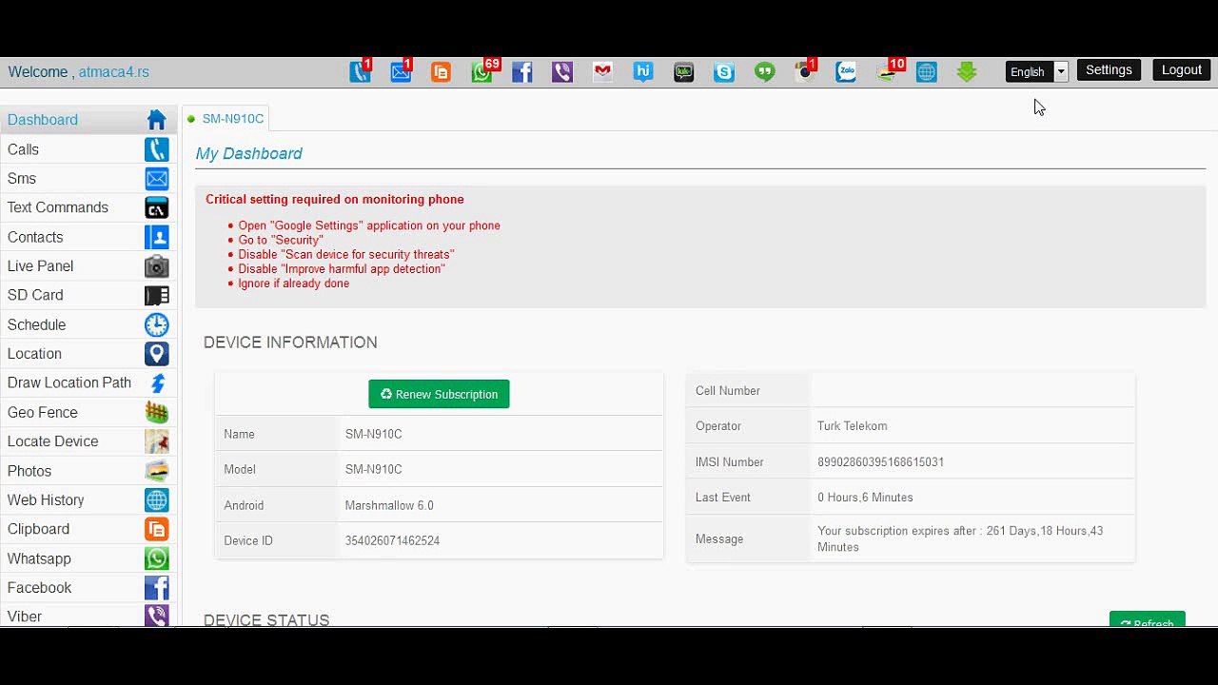Open the Calls icon in the top toolbar
Viewport: 1218px width, 685px height.
point(360,71)
